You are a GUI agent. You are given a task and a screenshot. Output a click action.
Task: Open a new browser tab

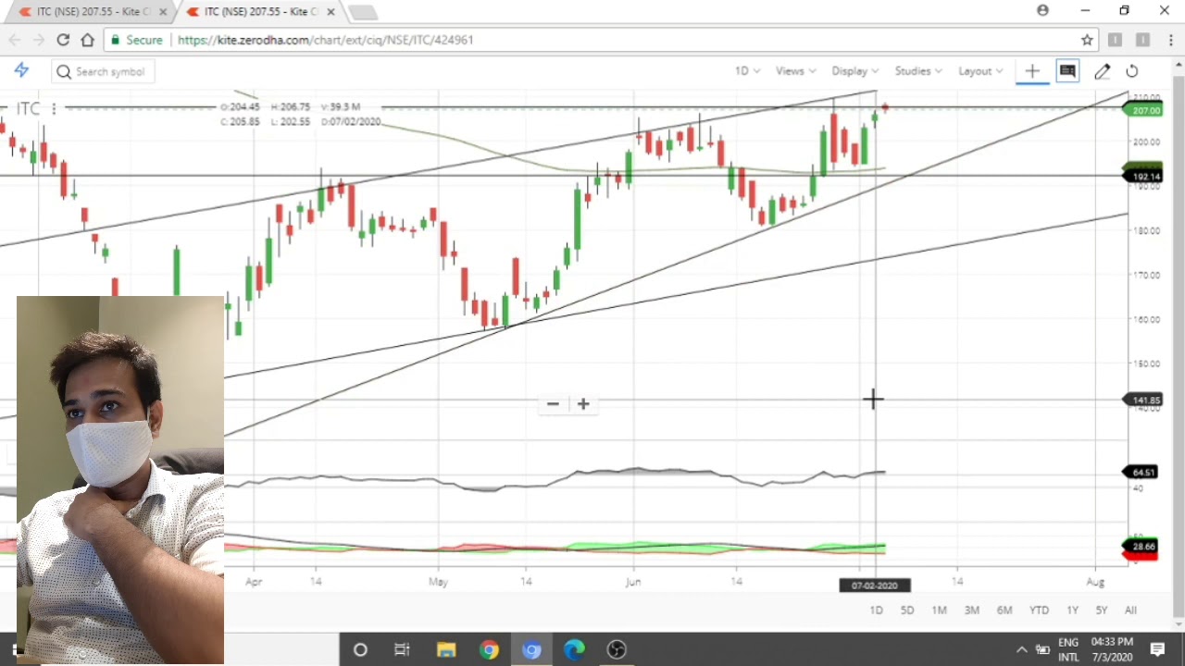tap(362, 13)
